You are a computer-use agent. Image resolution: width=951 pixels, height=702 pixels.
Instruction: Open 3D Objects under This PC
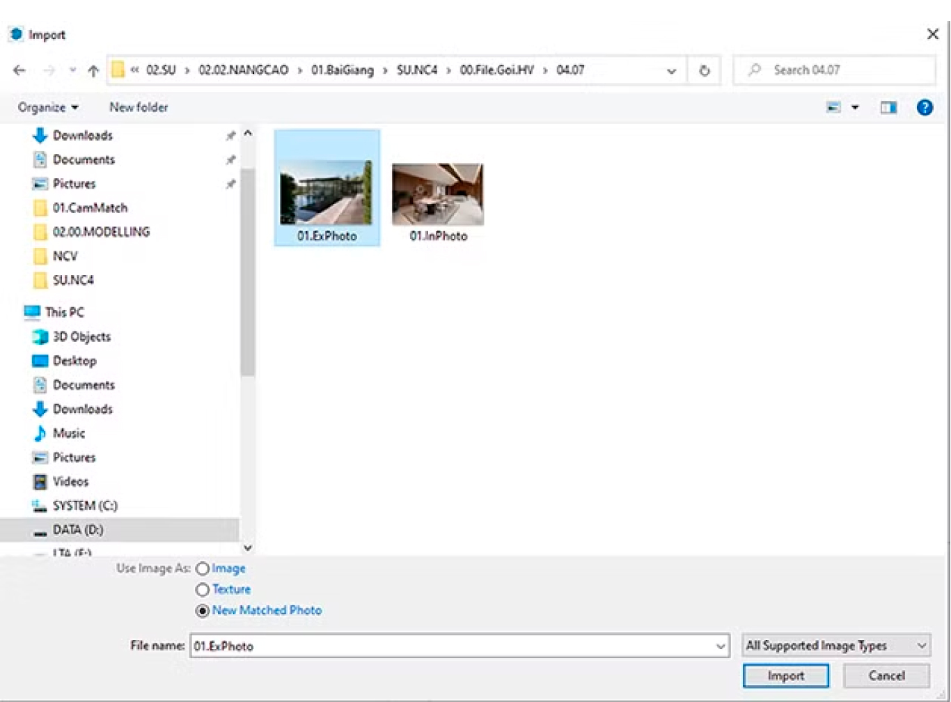(x=81, y=336)
